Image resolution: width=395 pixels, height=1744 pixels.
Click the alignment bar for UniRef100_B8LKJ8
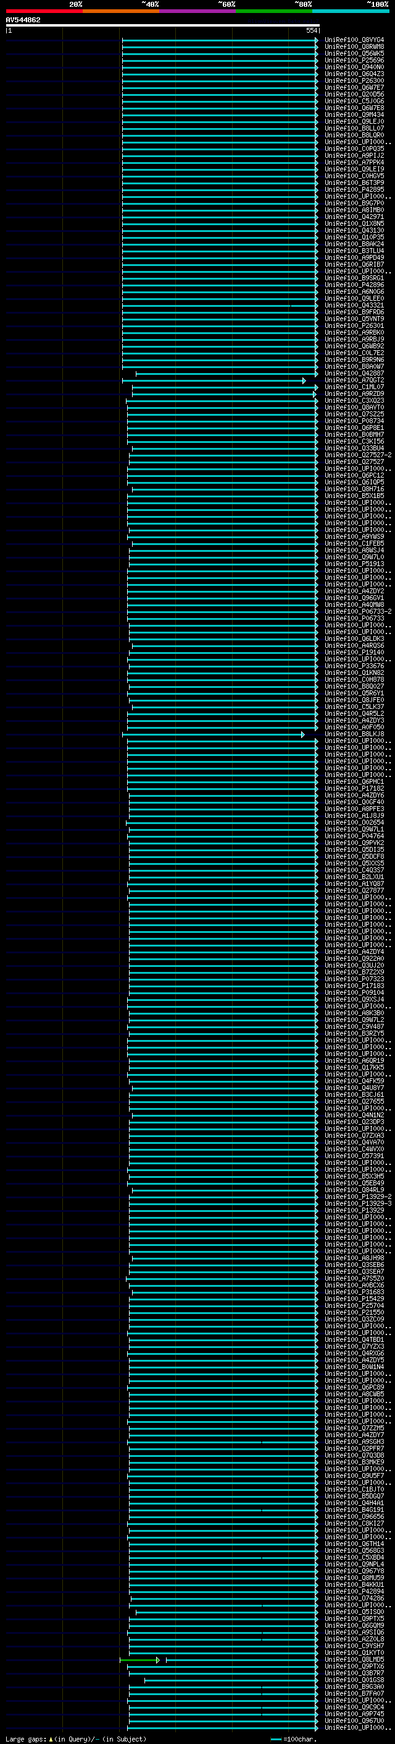point(214,734)
